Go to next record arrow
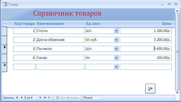The width and height of the screenshot is (181, 102). (40, 98)
